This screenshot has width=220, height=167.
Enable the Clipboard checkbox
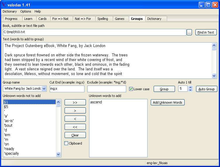click(66, 143)
